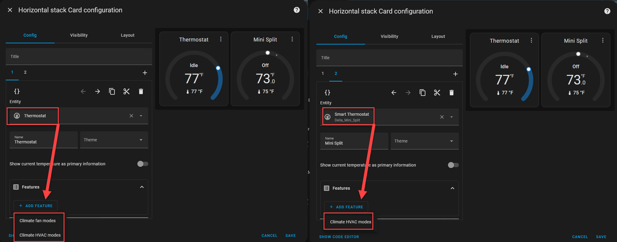Clear the Smart Thermostat entity selection
The image size is (617, 242).
point(442,117)
